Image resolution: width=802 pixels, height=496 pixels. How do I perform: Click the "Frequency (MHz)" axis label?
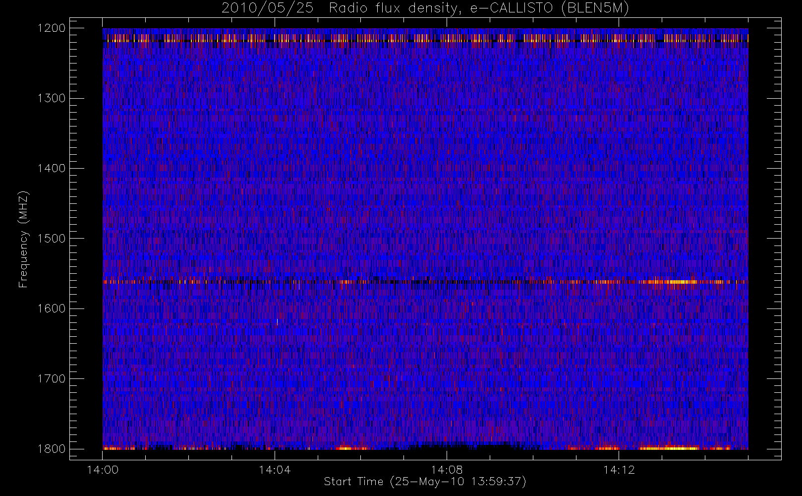[23, 239]
